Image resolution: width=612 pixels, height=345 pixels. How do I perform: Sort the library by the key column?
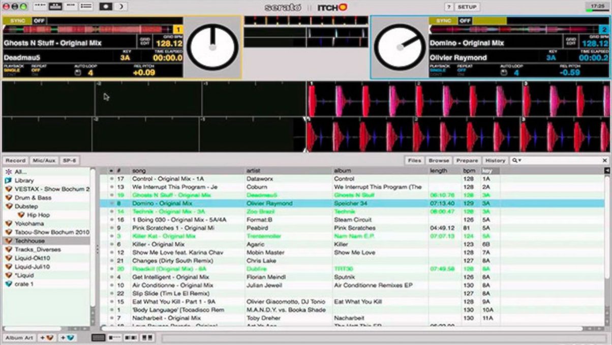point(490,171)
